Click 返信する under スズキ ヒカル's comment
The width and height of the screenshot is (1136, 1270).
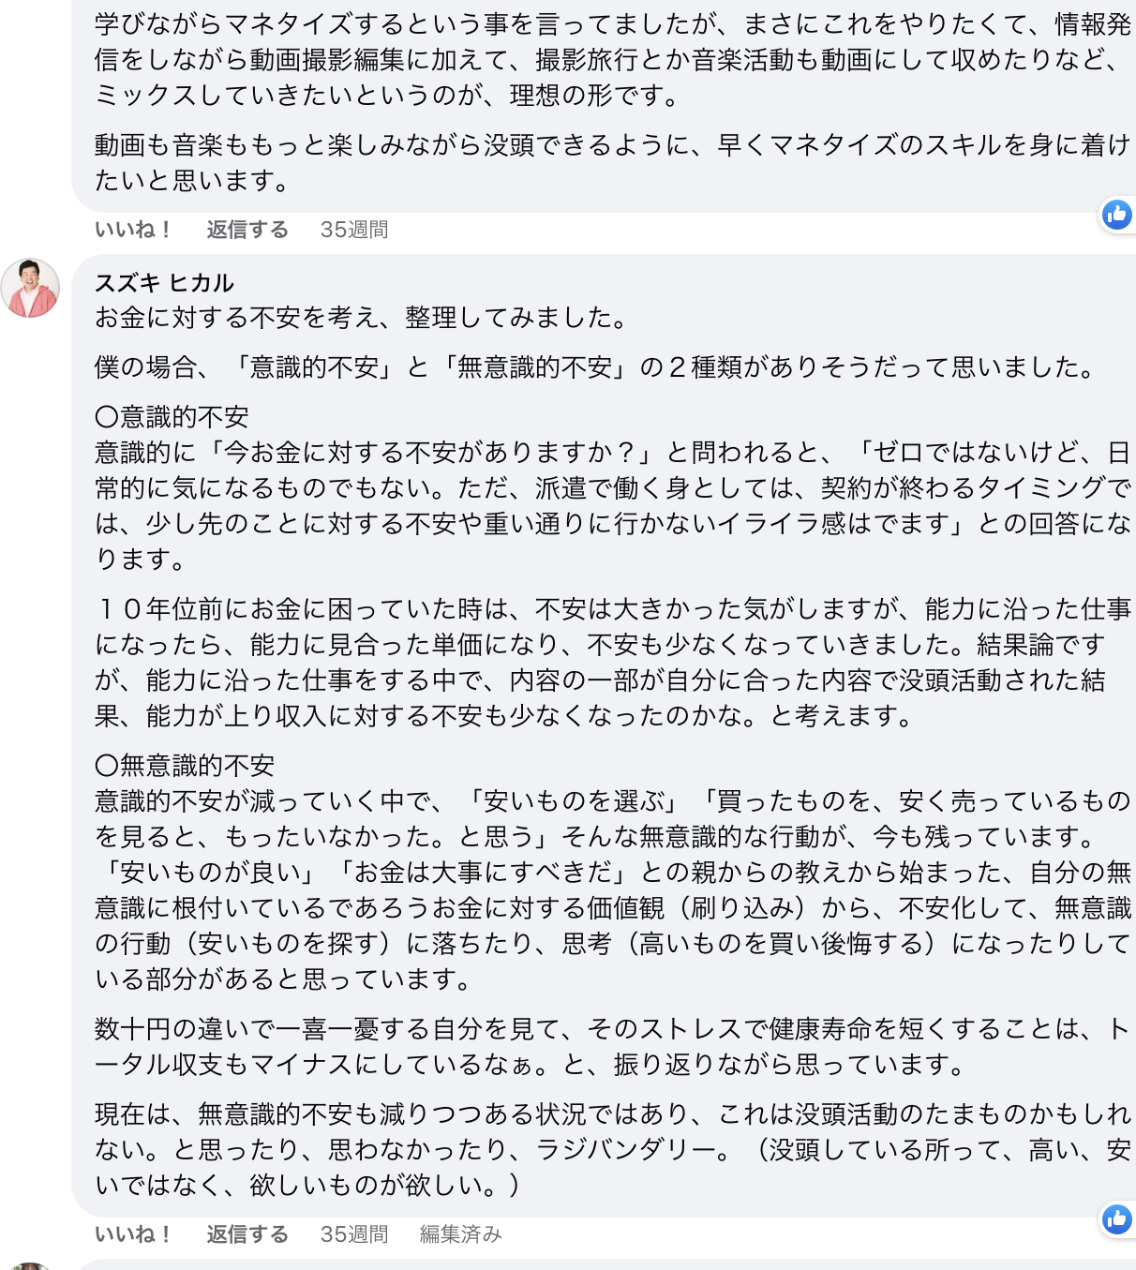247,1234
